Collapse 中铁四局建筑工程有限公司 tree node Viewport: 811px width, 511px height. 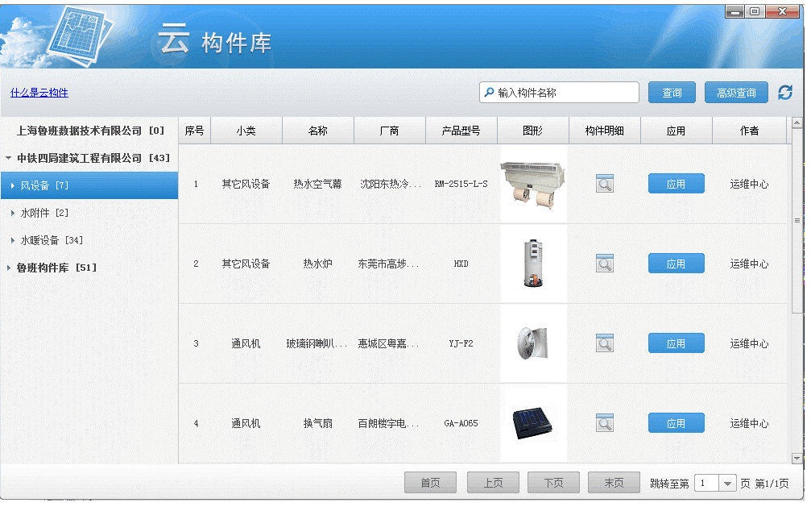8,158
